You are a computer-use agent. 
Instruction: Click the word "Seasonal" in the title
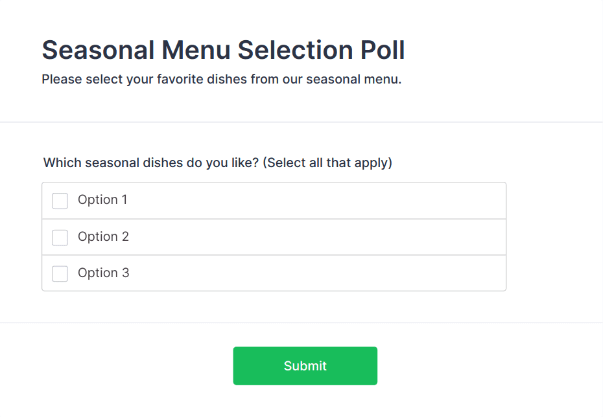click(98, 51)
